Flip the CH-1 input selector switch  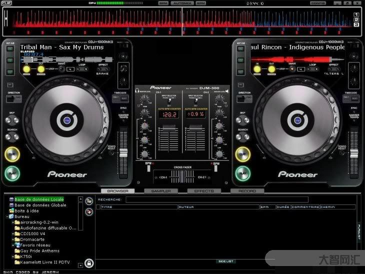(x=169, y=101)
